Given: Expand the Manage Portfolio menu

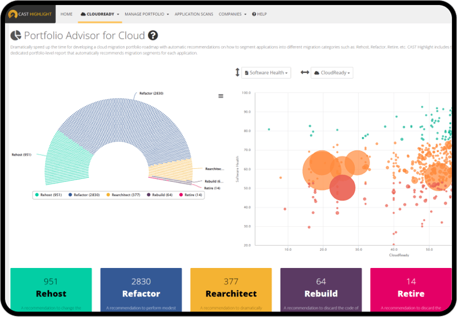Looking at the screenshot, I should 146,14.
